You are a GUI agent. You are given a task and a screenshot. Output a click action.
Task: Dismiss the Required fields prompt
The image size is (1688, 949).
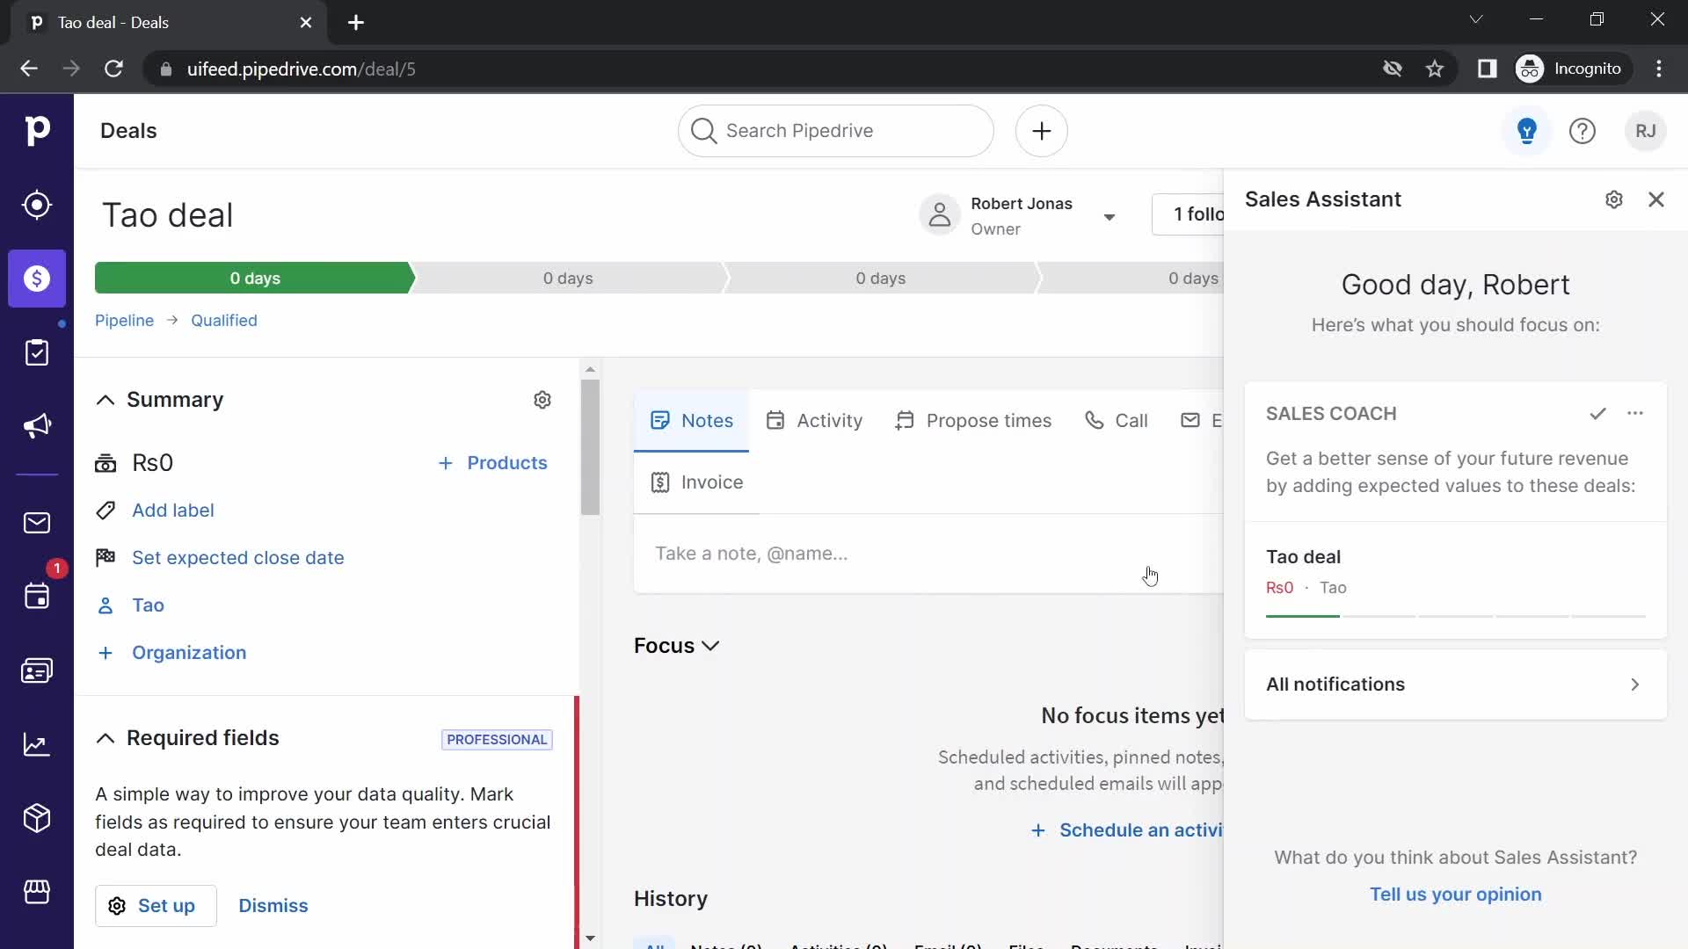273,905
